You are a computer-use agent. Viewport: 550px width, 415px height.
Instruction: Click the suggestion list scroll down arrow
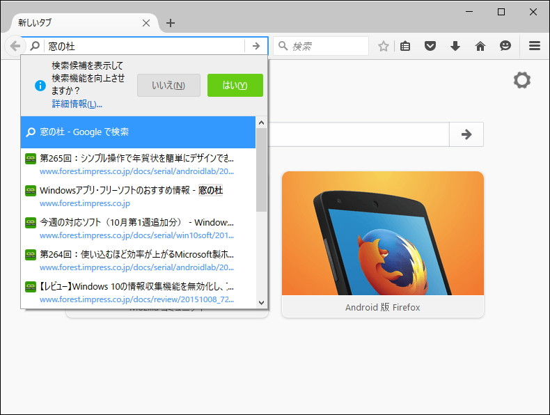click(261, 303)
